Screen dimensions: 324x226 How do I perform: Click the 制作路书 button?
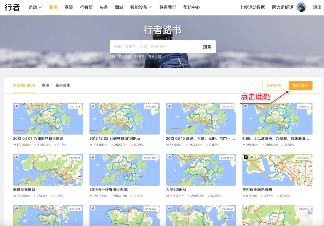[x=300, y=86]
